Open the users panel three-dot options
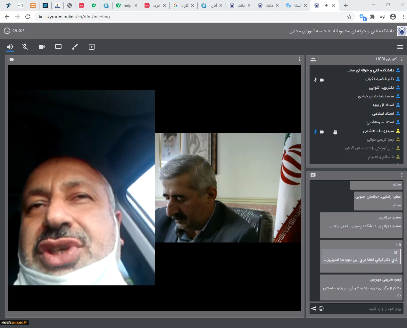 point(402,59)
